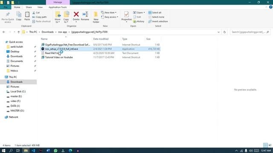The image size is (273, 153).
Task: Click This PC in the address breadcrumb
Action: point(33,32)
